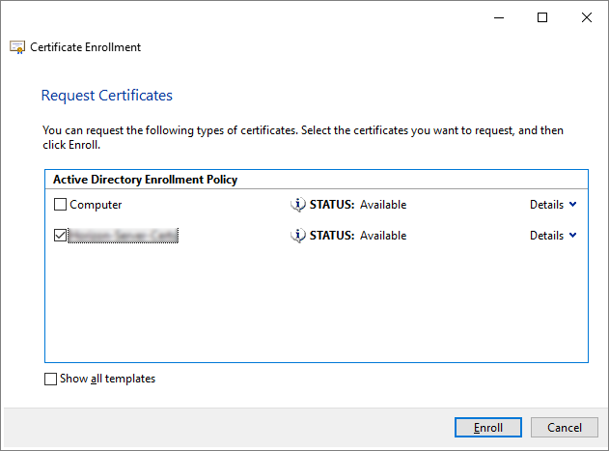Image resolution: width=609 pixels, height=451 pixels.
Task: Expand the Details arrow for the checked template
Action: tap(573, 236)
